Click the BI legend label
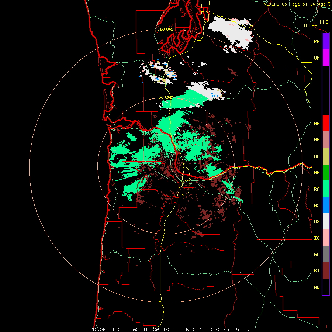Image resolution: width=332 pixels, height=332 pixels. pyautogui.click(x=317, y=271)
